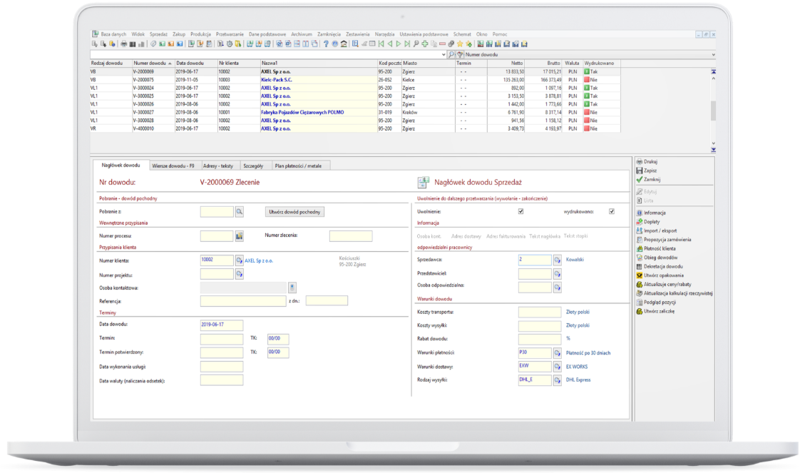Open help via the blue question mark icon
805x473 pixels.
pos(327,44)
